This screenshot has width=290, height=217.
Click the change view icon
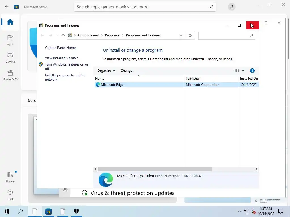coord(236,70)
